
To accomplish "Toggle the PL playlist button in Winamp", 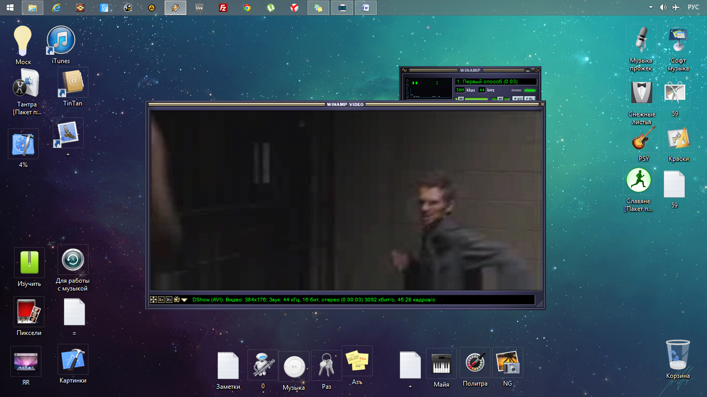I will (x=529, y=98).
